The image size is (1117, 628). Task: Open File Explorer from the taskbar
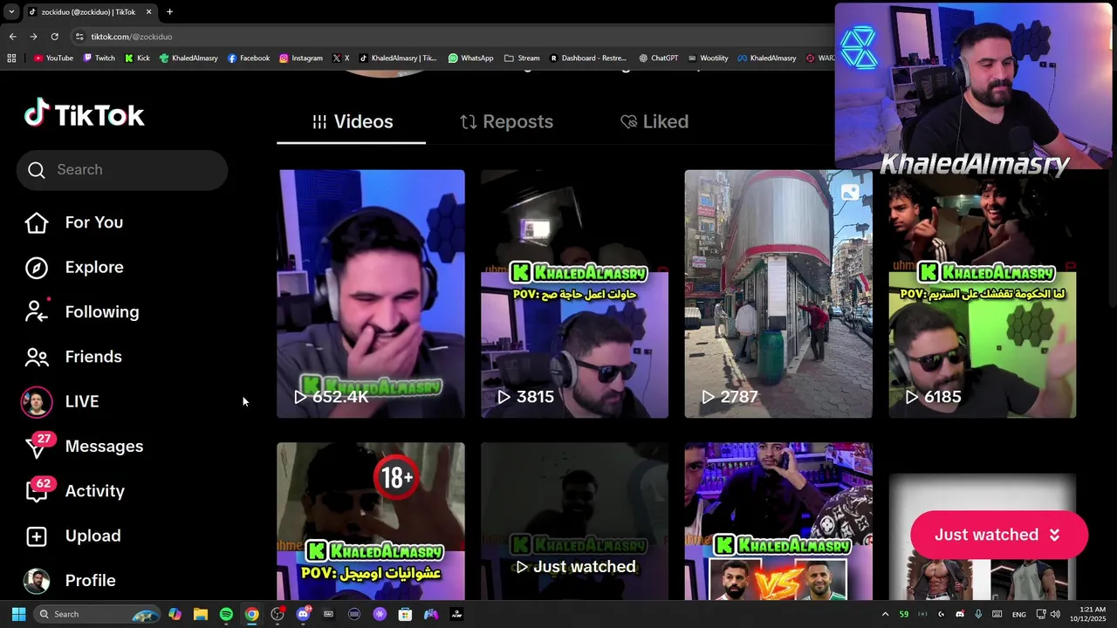coord(200,614)
